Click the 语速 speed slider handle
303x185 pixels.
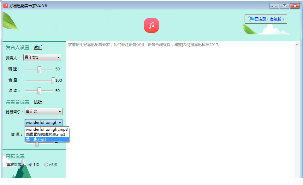coord(39,69)
